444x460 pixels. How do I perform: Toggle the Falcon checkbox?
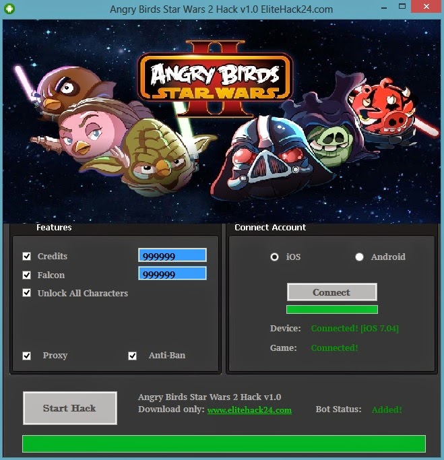point(27,275)
